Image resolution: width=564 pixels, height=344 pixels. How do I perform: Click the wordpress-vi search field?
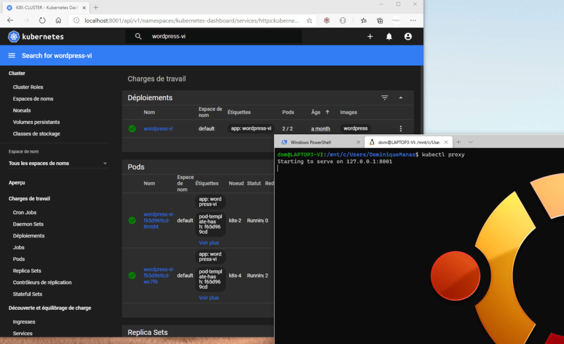[222, 37]
